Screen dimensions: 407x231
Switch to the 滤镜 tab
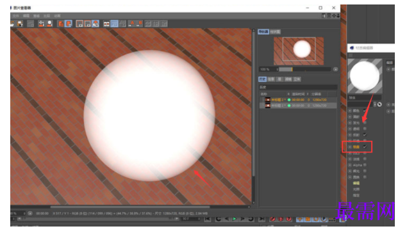coord(288,79)
